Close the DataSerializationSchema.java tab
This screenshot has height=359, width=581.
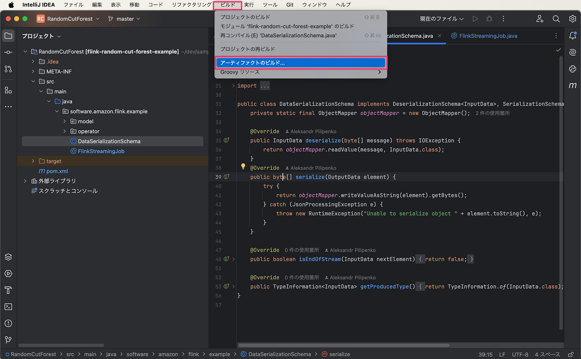pos(440,36)
